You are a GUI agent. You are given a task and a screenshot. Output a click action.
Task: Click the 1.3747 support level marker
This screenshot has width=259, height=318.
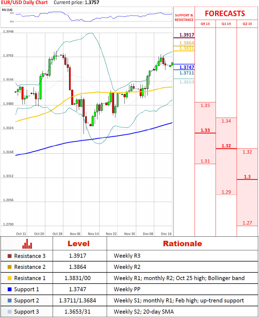187,67
